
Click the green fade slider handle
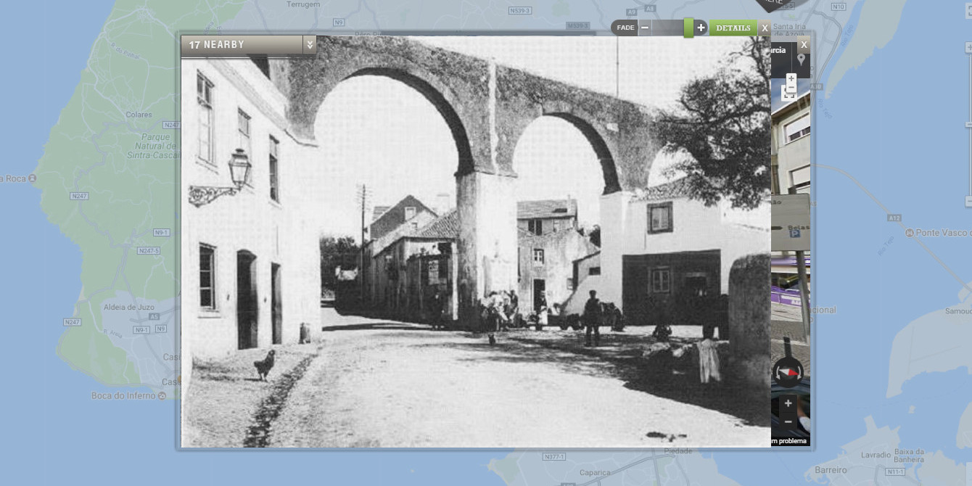pyautogui.click(x=688, y=28)
